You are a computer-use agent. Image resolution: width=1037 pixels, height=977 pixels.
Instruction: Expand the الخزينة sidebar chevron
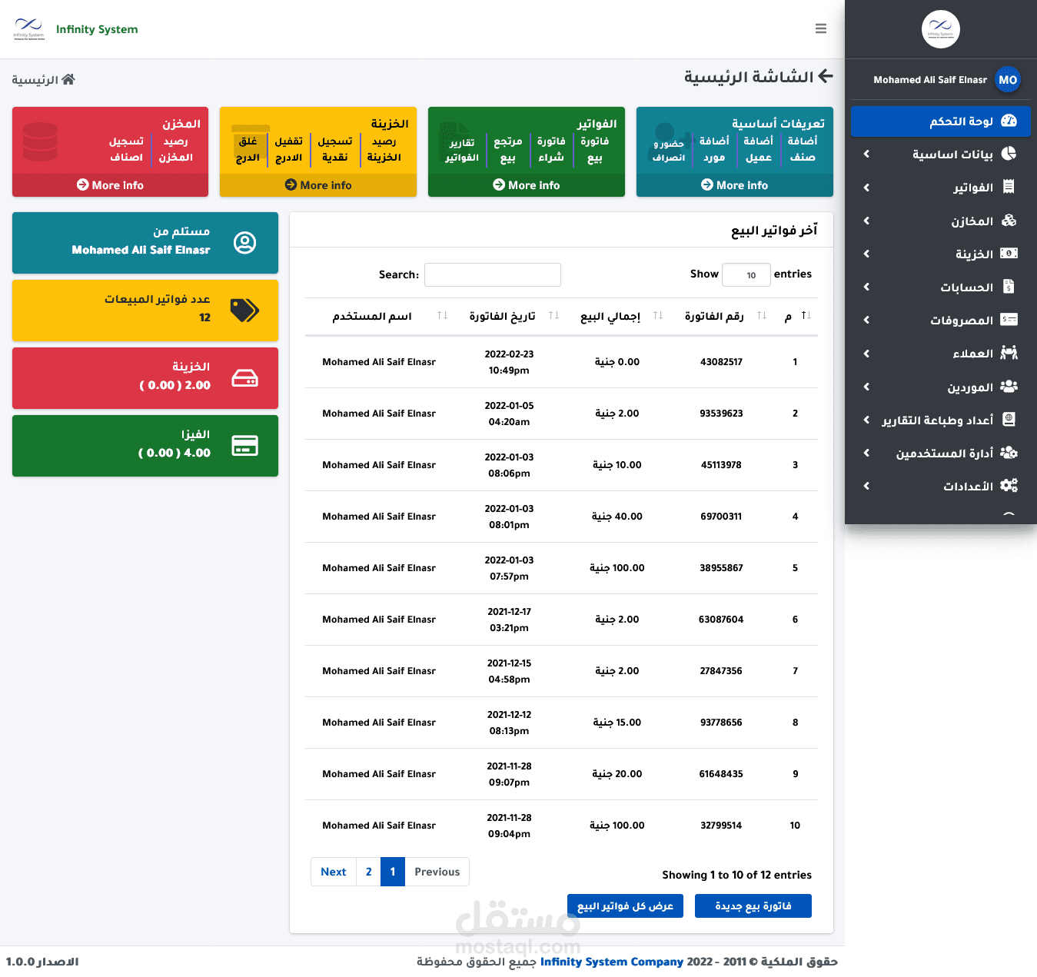pos(866,254)
